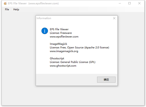Image resolution: width=146 pixels, height=107 pixels.
Task: Click the www.epsfileviewer.com text in the dialog
Action: 64,37
